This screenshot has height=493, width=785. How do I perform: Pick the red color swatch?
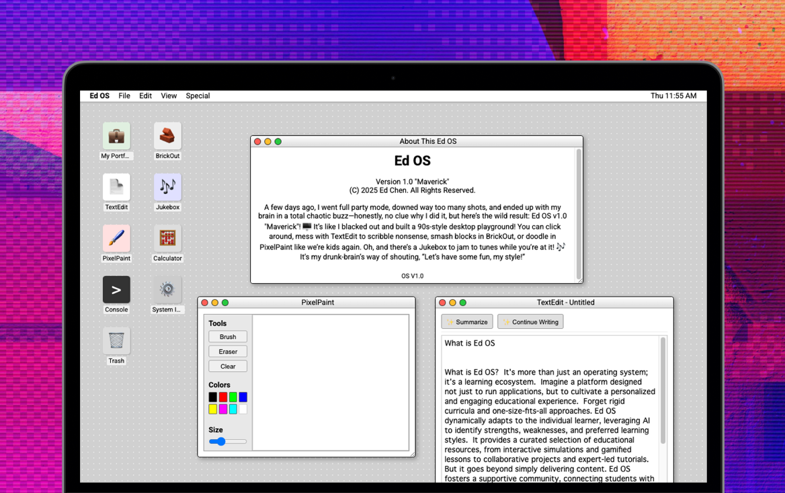(223, 397)
